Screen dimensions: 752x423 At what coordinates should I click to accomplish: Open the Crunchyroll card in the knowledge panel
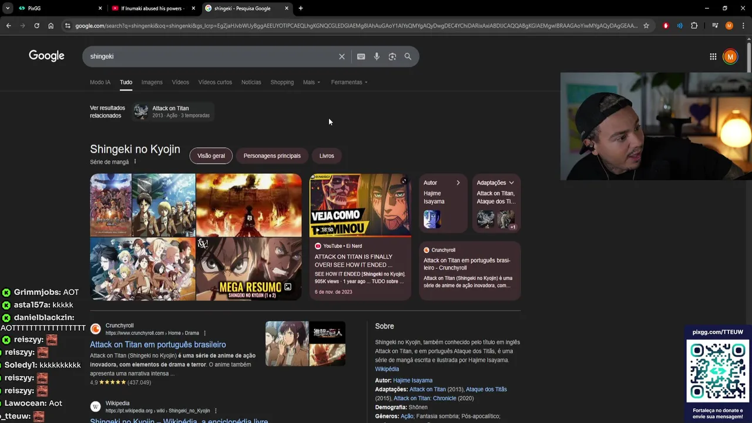[x=469, y=270]
